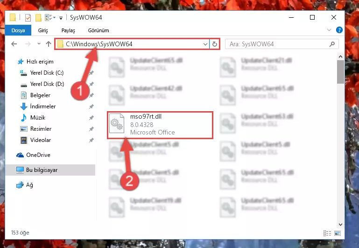Click the New folder quick access icon
Screen dimensions: 359x248
pos(38,18)
